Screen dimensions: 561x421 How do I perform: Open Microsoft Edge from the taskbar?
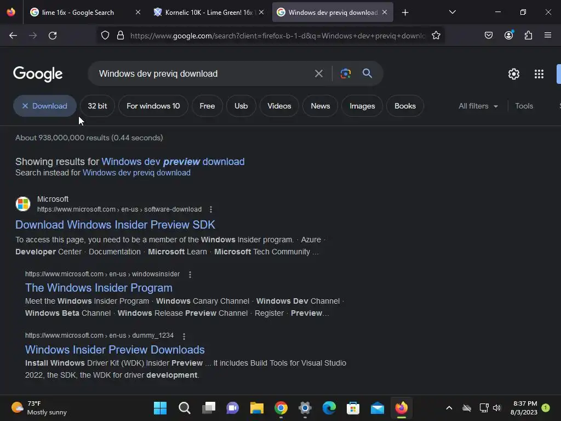329,408
